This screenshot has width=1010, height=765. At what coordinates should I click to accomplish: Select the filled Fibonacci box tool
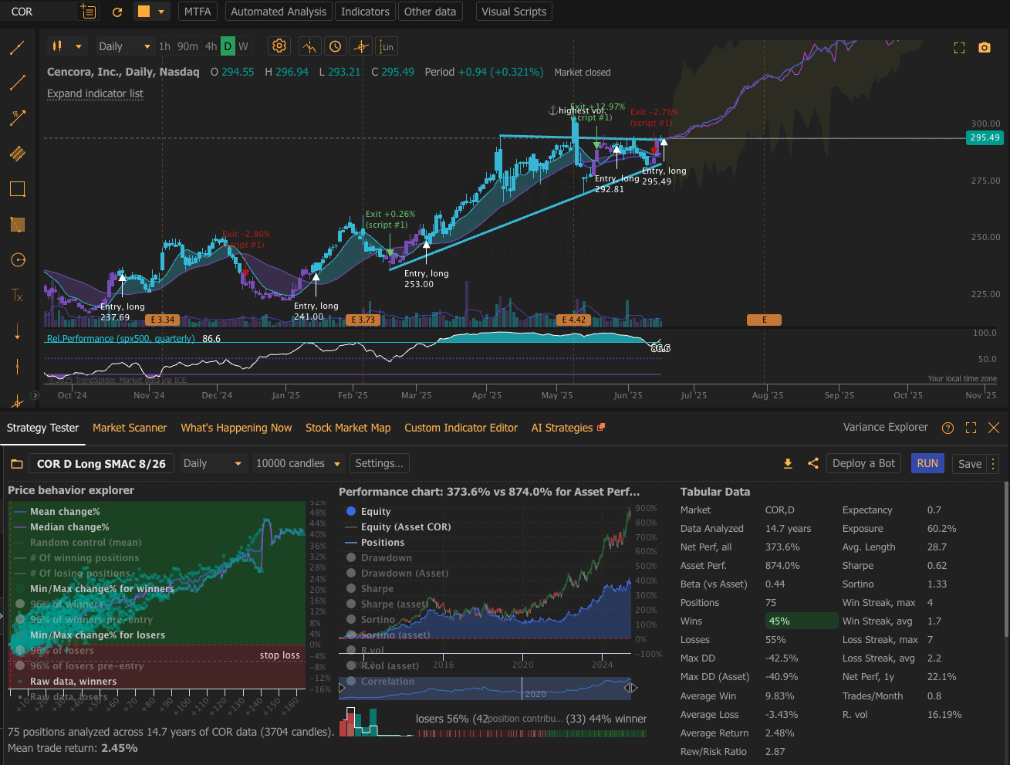pyautogui.click(x=17, y=225)
